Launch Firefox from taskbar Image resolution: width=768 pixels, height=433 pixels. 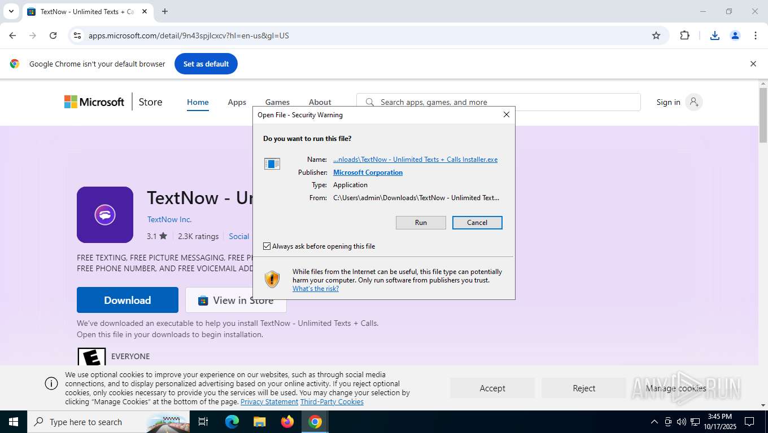pos(287,422)
